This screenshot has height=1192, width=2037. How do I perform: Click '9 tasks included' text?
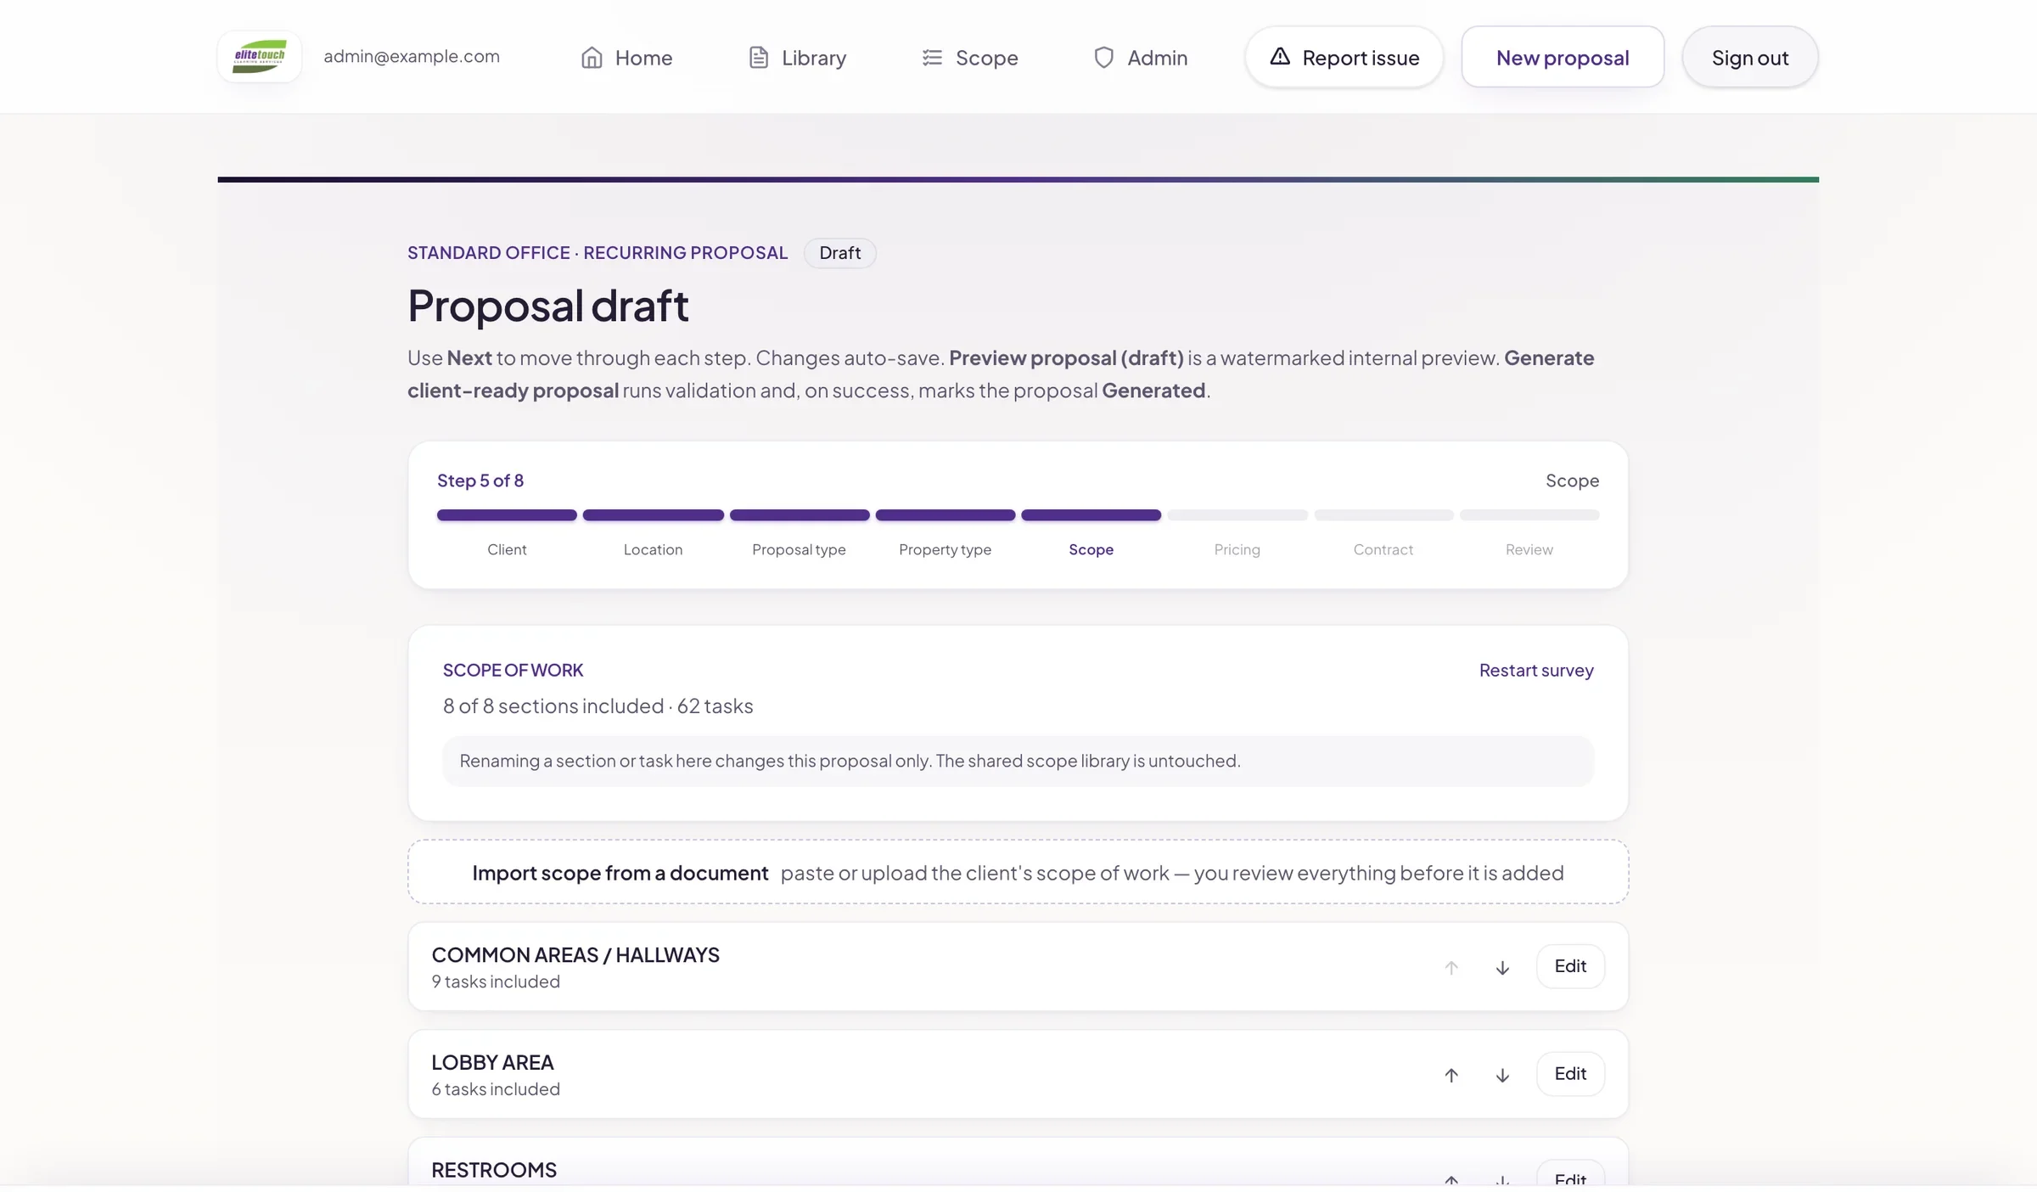pos(496,981)
